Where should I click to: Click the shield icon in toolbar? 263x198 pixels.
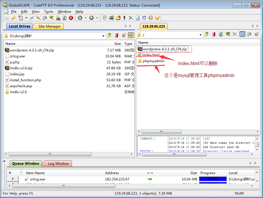(157, 18)
